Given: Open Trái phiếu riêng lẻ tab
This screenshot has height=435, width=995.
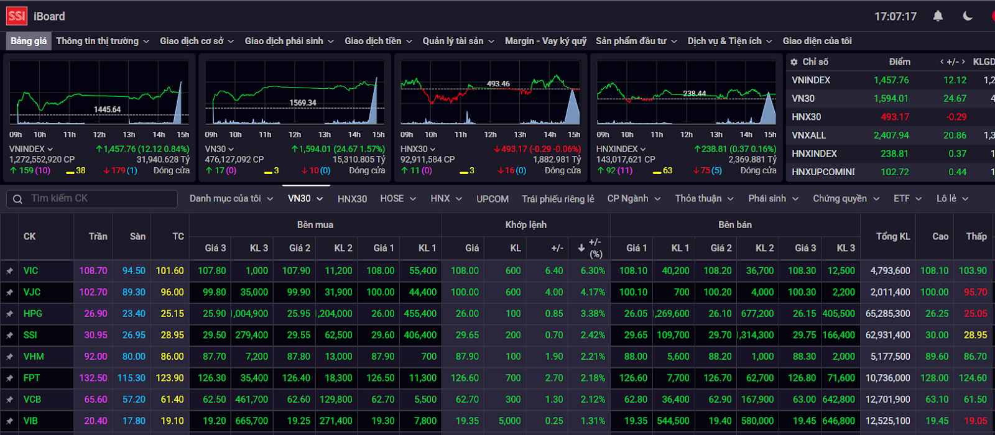Looking at the screenshot, I should [558, 199].
